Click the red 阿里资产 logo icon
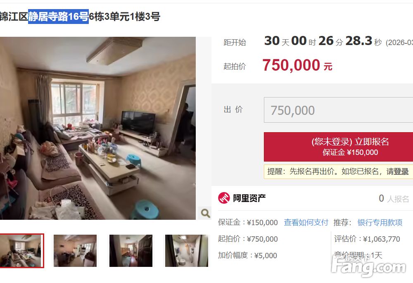The image size is (413, 283). coord(224,198)
